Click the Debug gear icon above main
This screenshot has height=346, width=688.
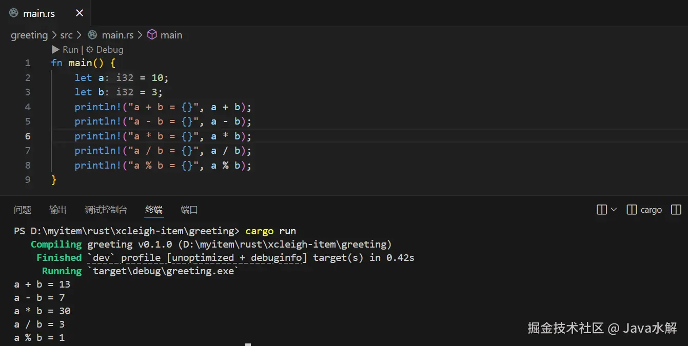tap(90, 50)
